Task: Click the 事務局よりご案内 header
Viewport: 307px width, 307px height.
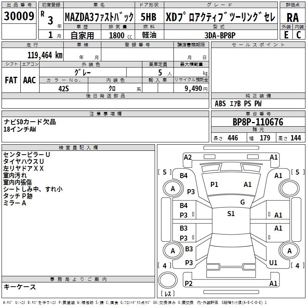Action: click(78, 279)
